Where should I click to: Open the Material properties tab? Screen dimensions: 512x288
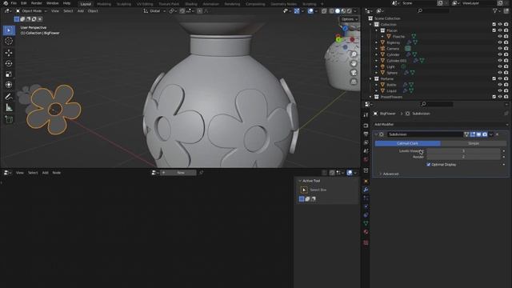[366, 232]
